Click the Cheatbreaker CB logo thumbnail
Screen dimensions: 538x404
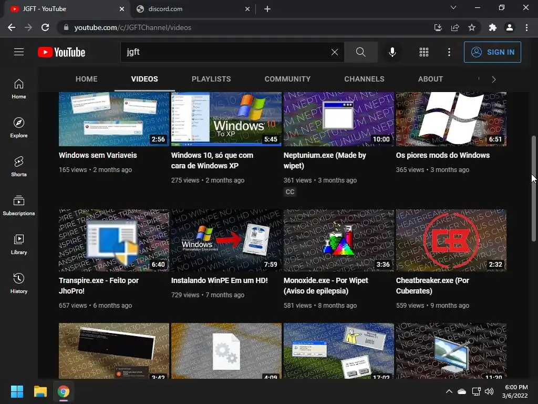click(451, 240)
